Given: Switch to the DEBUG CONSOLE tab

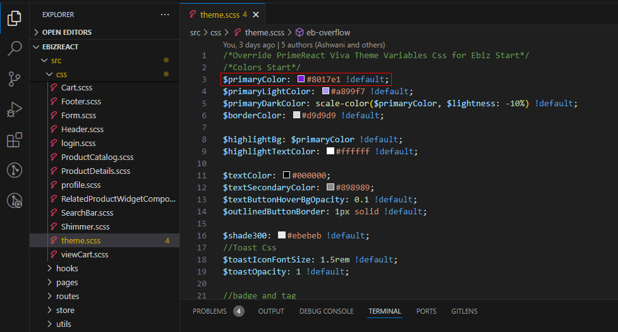Looking at the screenshot, I should pos(326,311).
